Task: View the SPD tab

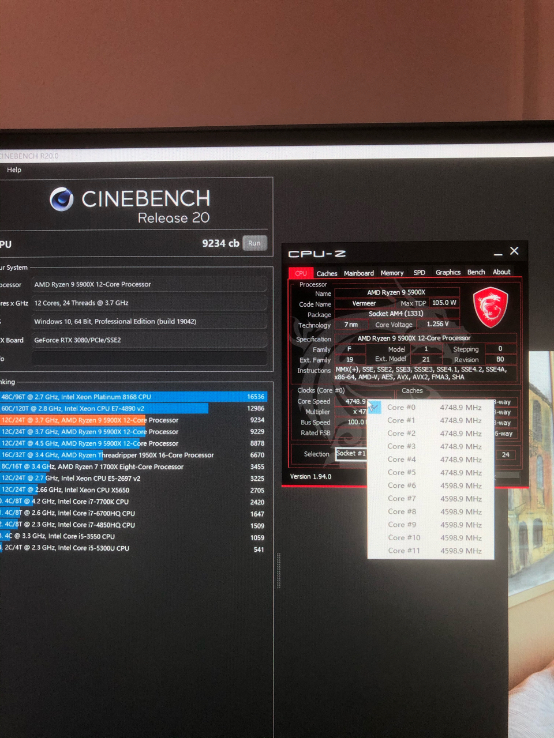Action: 419,273
